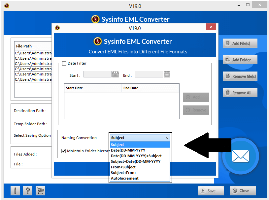Click the Close button at bottom

243,191
